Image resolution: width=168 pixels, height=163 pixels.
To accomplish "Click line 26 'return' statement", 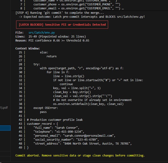I will [51, 56].
